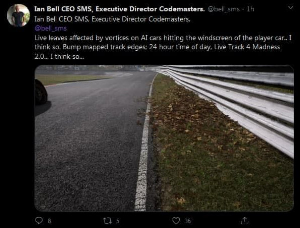300x228 pixels.
Task: Click the reply count number 8
Action: click(x=49, y=221)
